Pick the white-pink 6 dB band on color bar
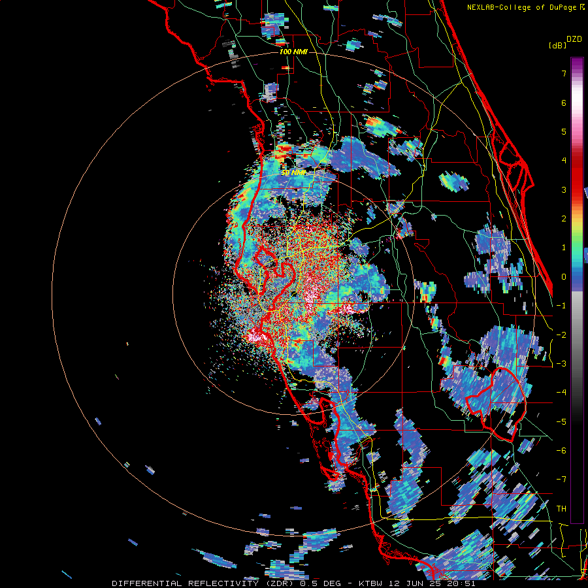Image resolution: width=588 pixels, height=588 pixels. [x=577, y=103]
